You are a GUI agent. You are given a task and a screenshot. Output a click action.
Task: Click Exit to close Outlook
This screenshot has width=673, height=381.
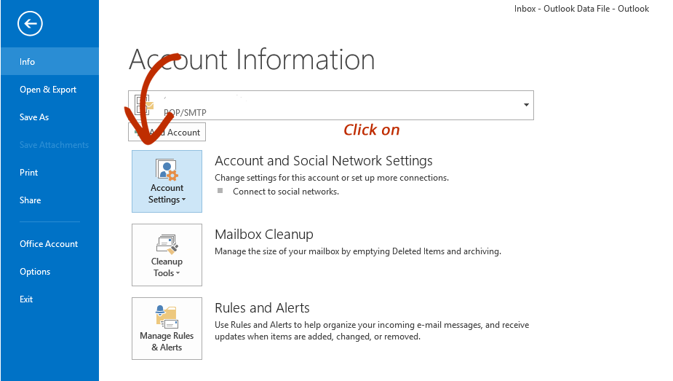click(x=49, y=299)
